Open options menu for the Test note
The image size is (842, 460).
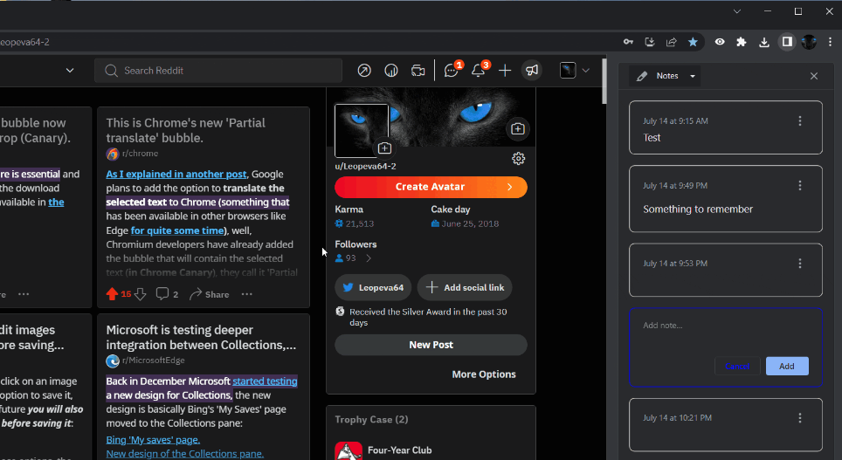click(800, 121)
